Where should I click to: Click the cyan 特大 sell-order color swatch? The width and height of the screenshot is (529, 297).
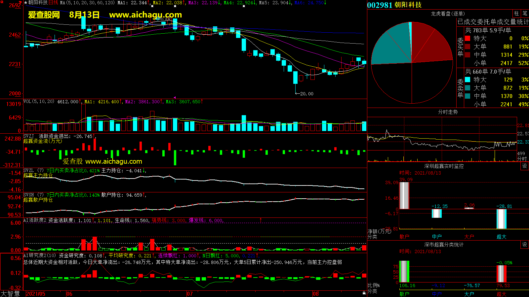[x=468, y=80]
